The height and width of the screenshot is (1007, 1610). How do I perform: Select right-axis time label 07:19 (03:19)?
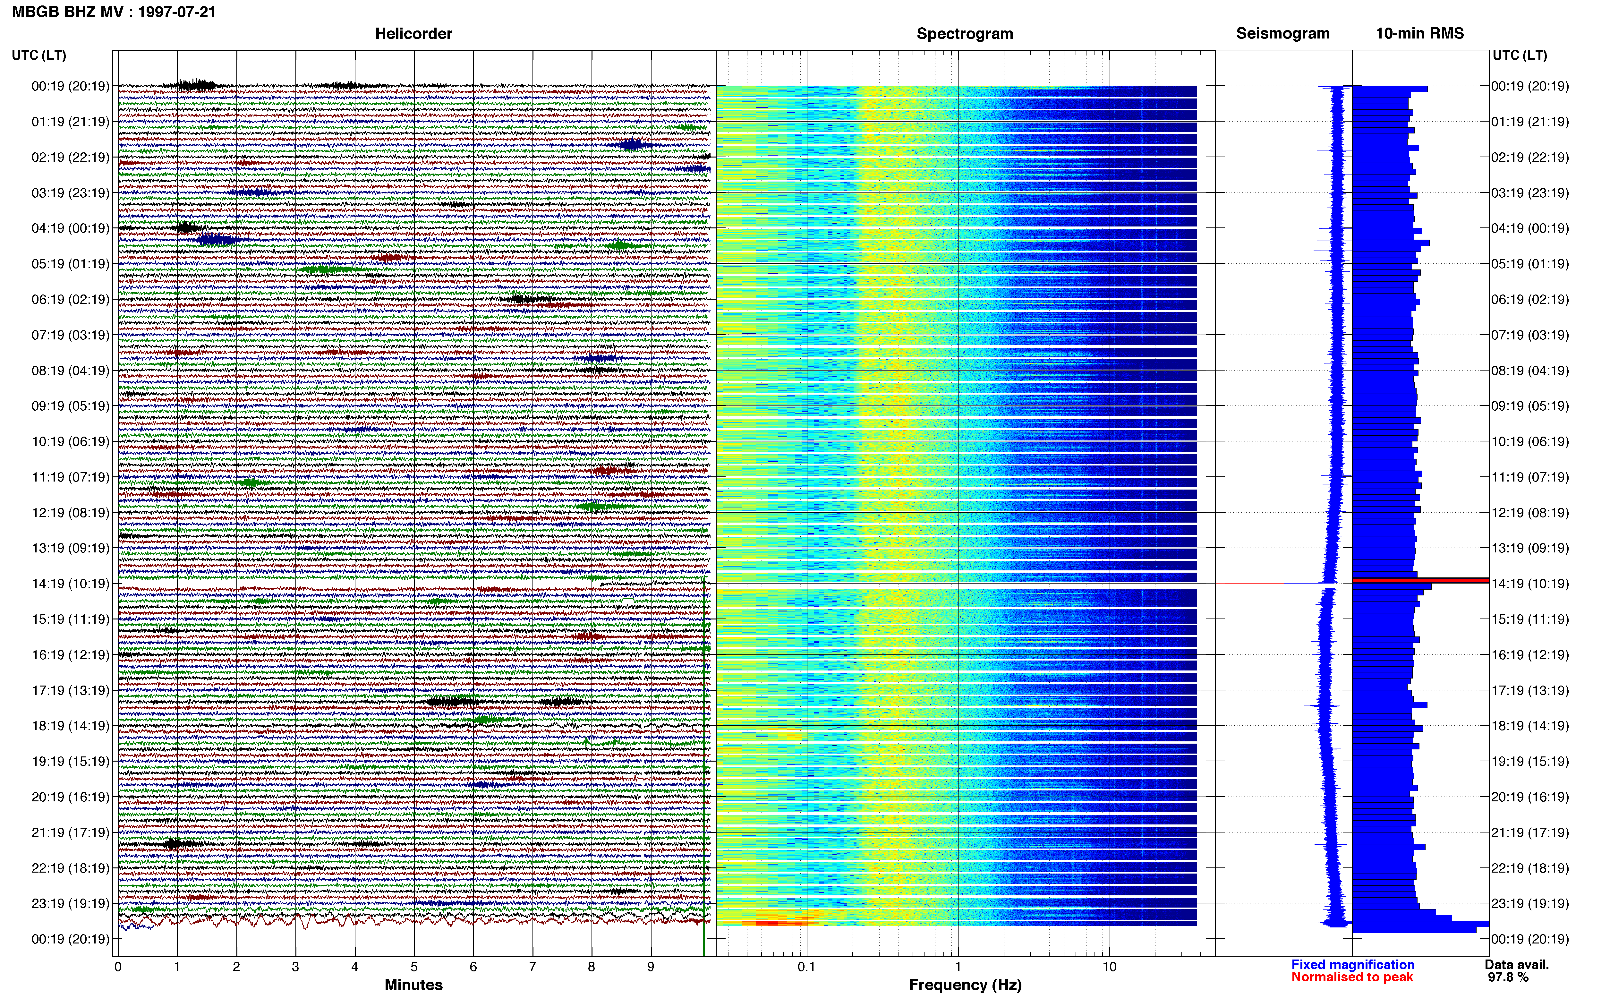(1530, 335)
